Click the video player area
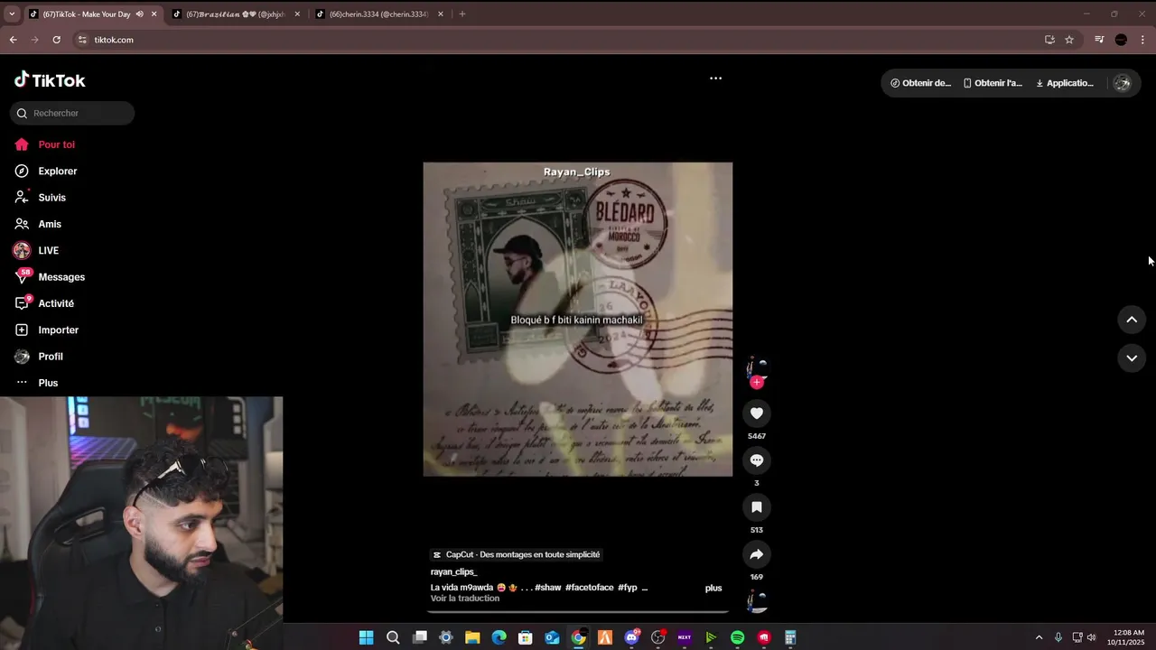Viewport: 1156px width, 650px height. coord(578,320)
